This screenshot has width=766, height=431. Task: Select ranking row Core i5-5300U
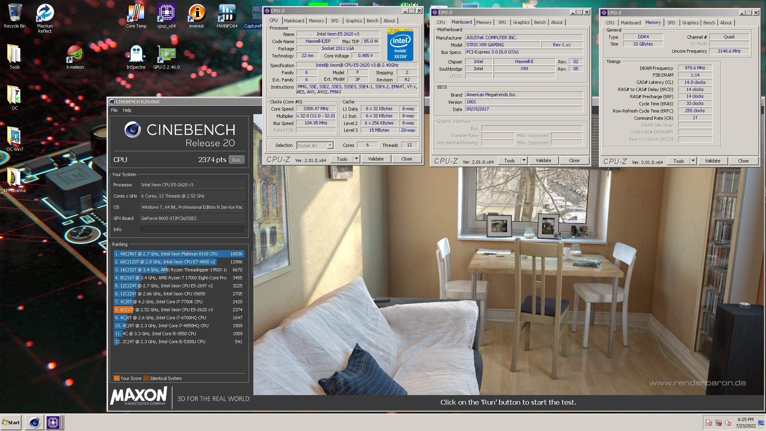[179, 342]
